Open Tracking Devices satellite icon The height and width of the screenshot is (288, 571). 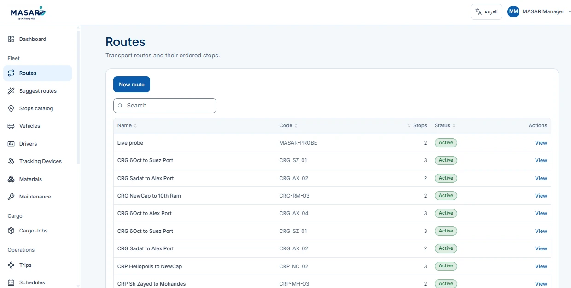[11, 161]
